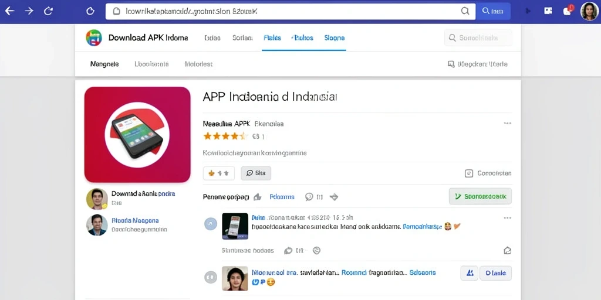Click the colorful Download APK site logo
This screenshot has height=300, width=601.
click(94, 38)
